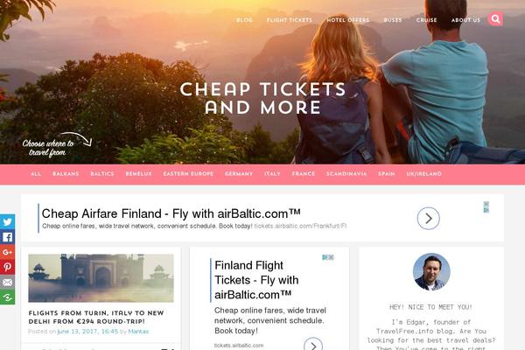Share page via Facebook icon
525x350 pixels.
tap(7, 237)
